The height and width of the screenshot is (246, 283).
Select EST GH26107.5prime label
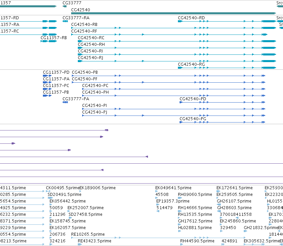(234, 201)
